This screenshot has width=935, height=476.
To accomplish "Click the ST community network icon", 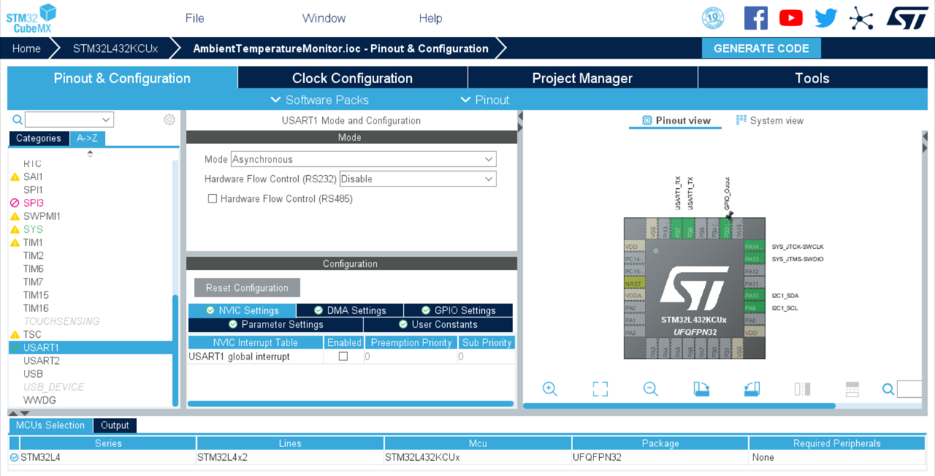I will (861, 18).
